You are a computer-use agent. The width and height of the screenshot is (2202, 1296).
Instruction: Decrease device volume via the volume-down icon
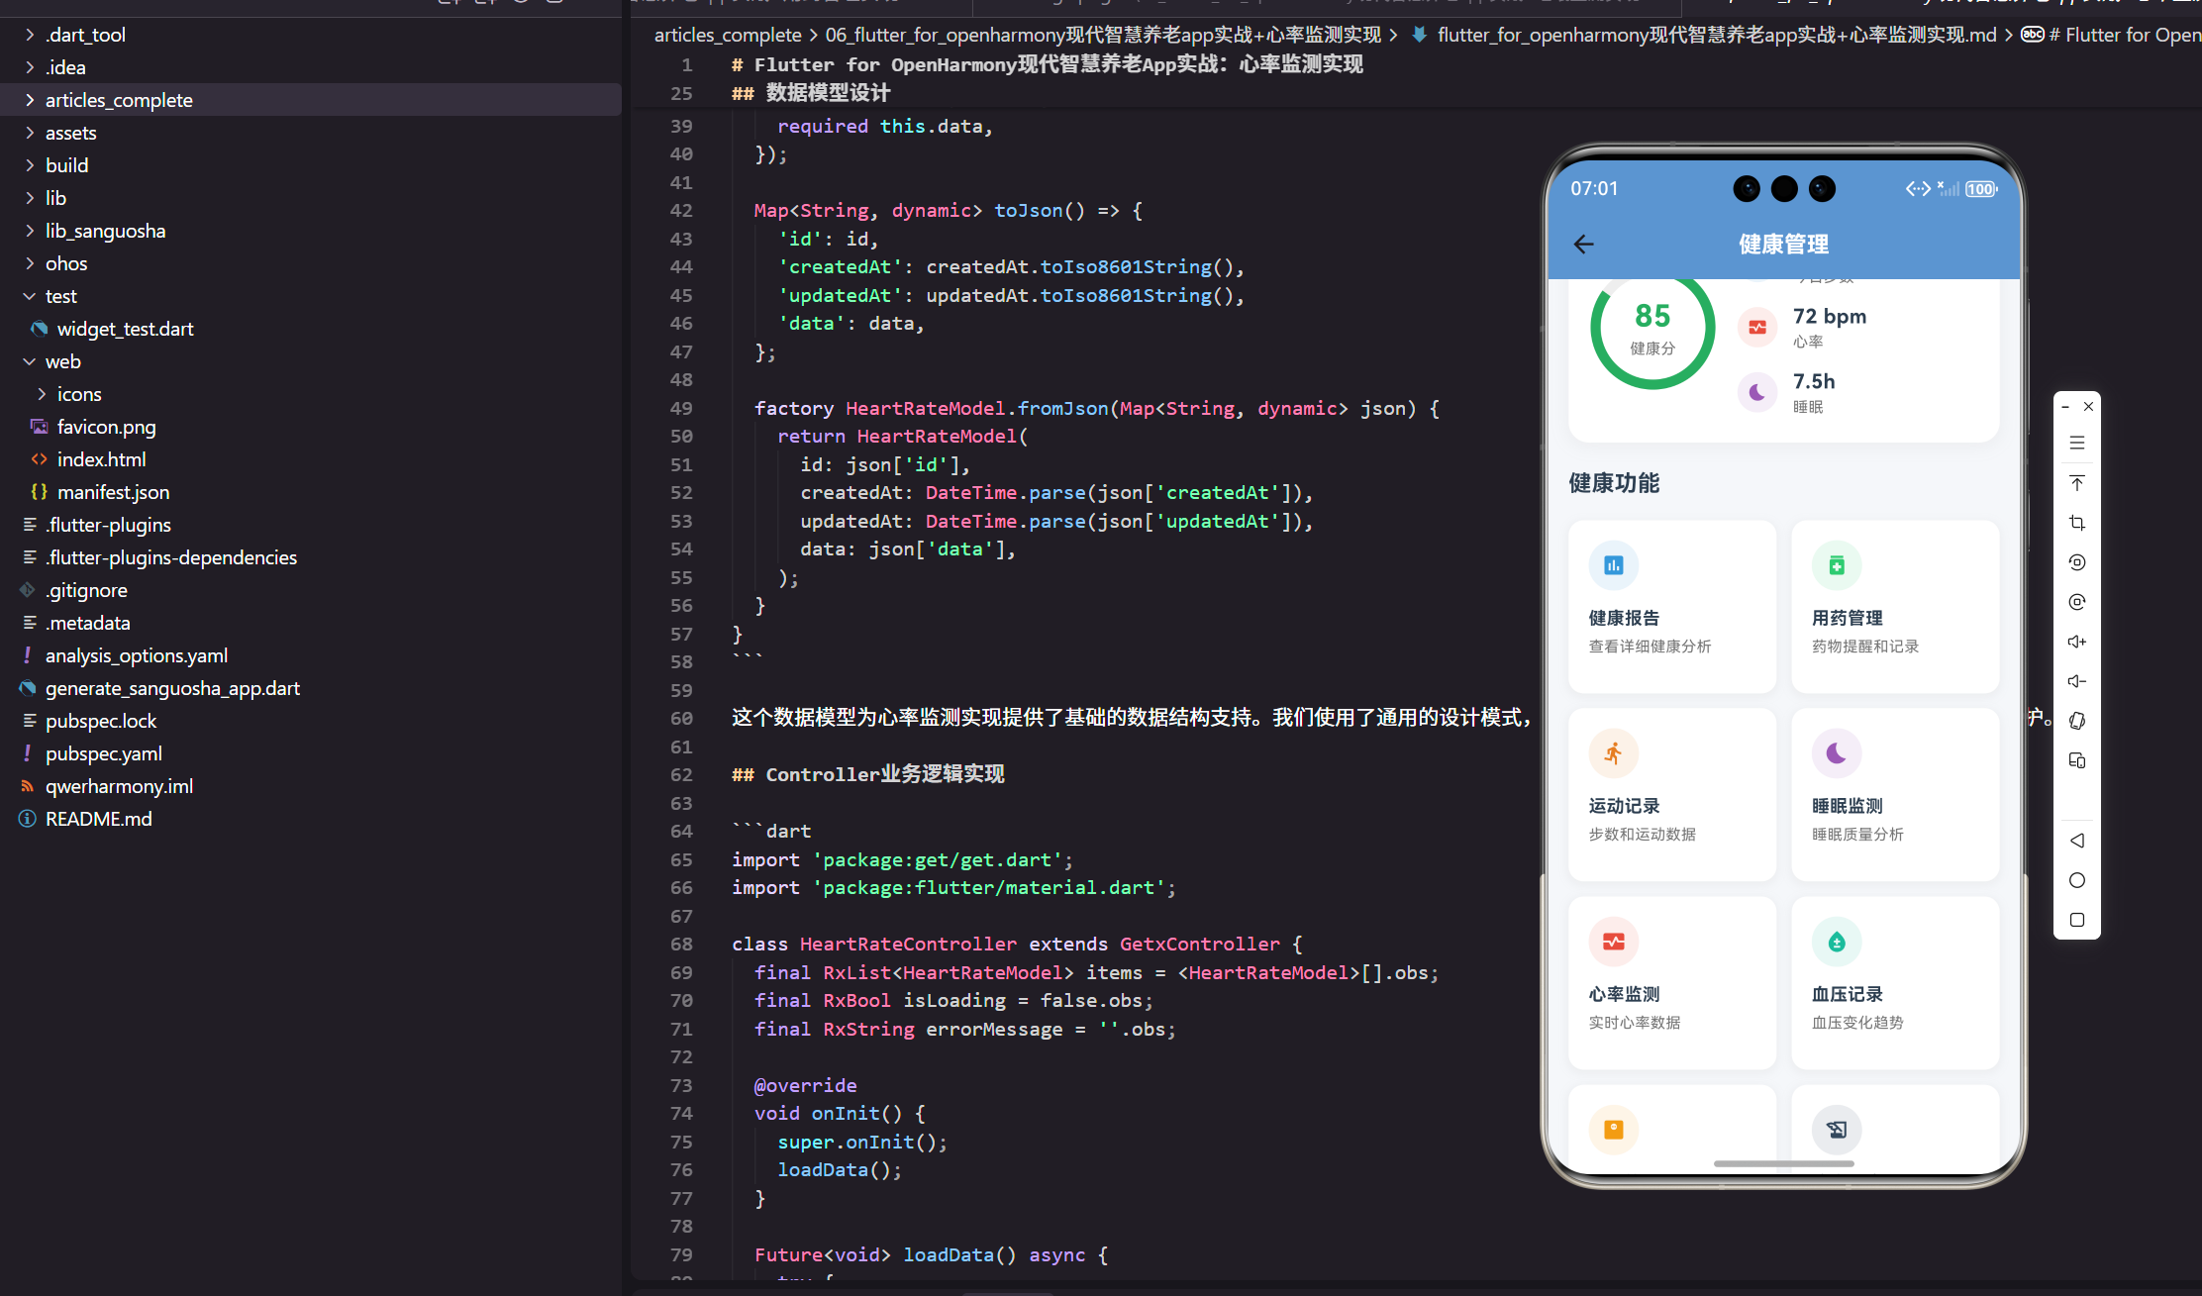(x=2076, y=680)
